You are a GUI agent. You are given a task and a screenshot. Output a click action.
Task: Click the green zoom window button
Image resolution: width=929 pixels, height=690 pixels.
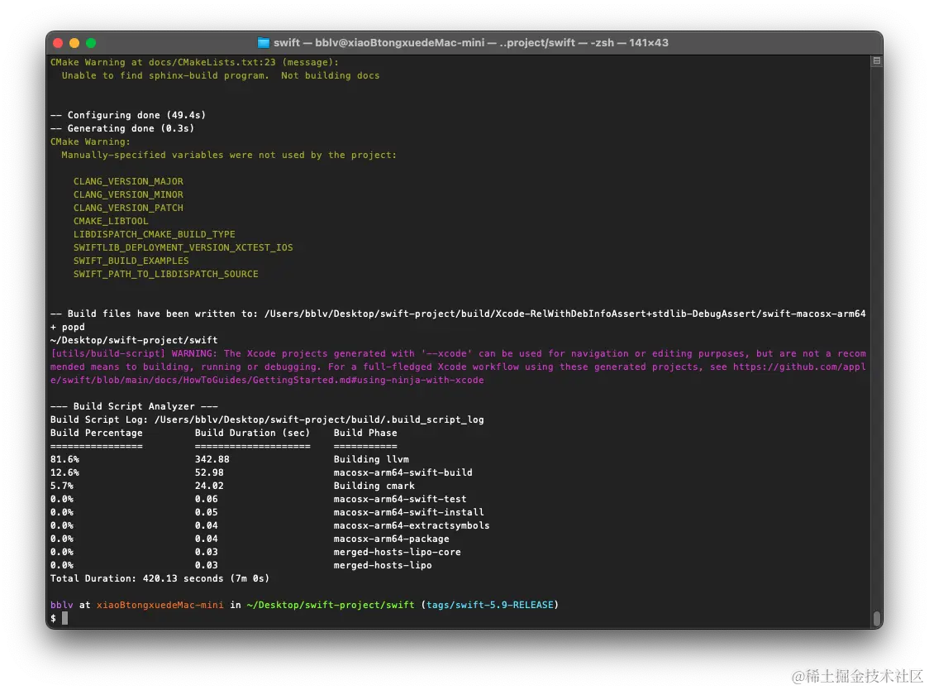point(91,43)
